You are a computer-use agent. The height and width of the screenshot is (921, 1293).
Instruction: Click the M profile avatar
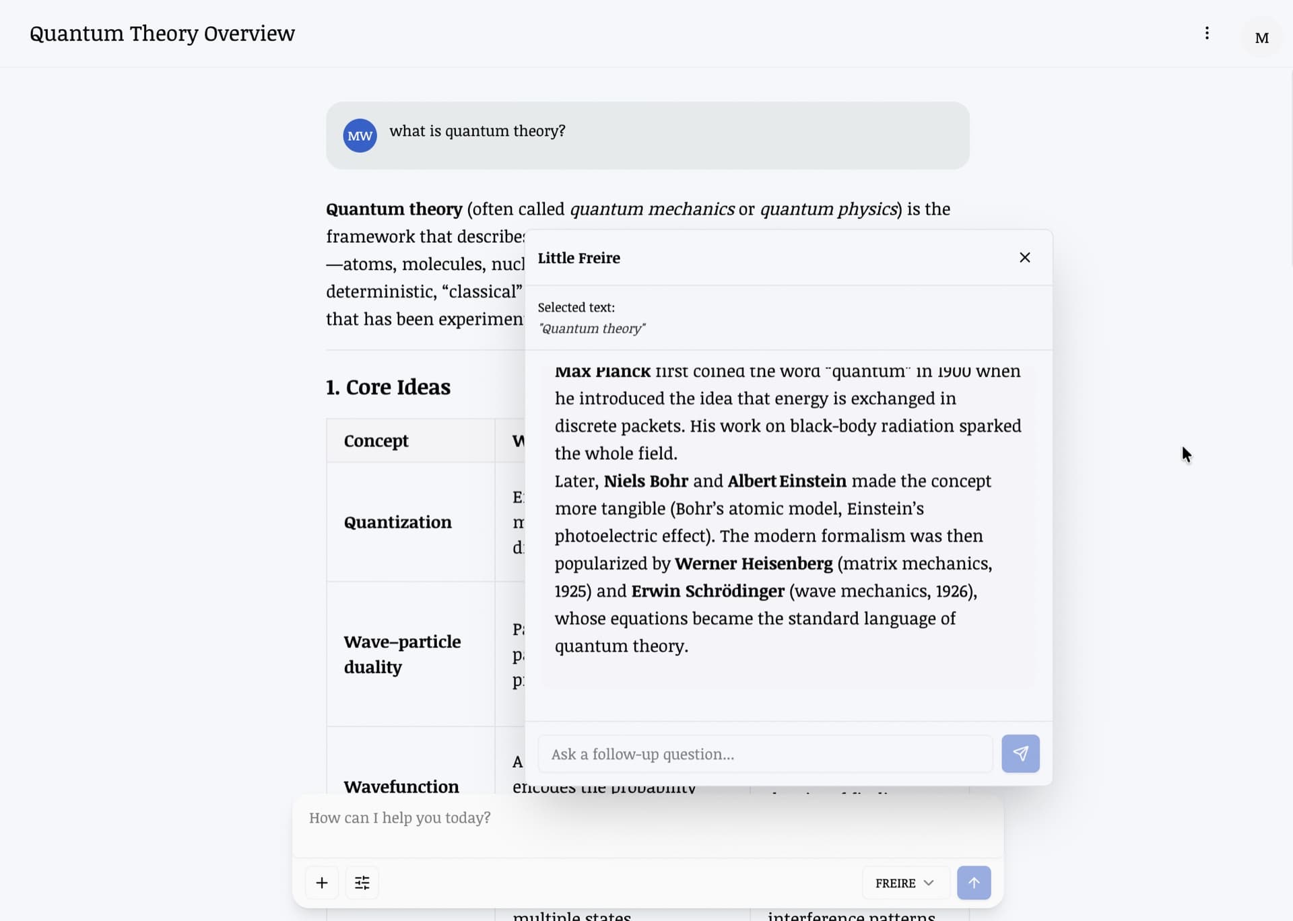pos(1261,38)
